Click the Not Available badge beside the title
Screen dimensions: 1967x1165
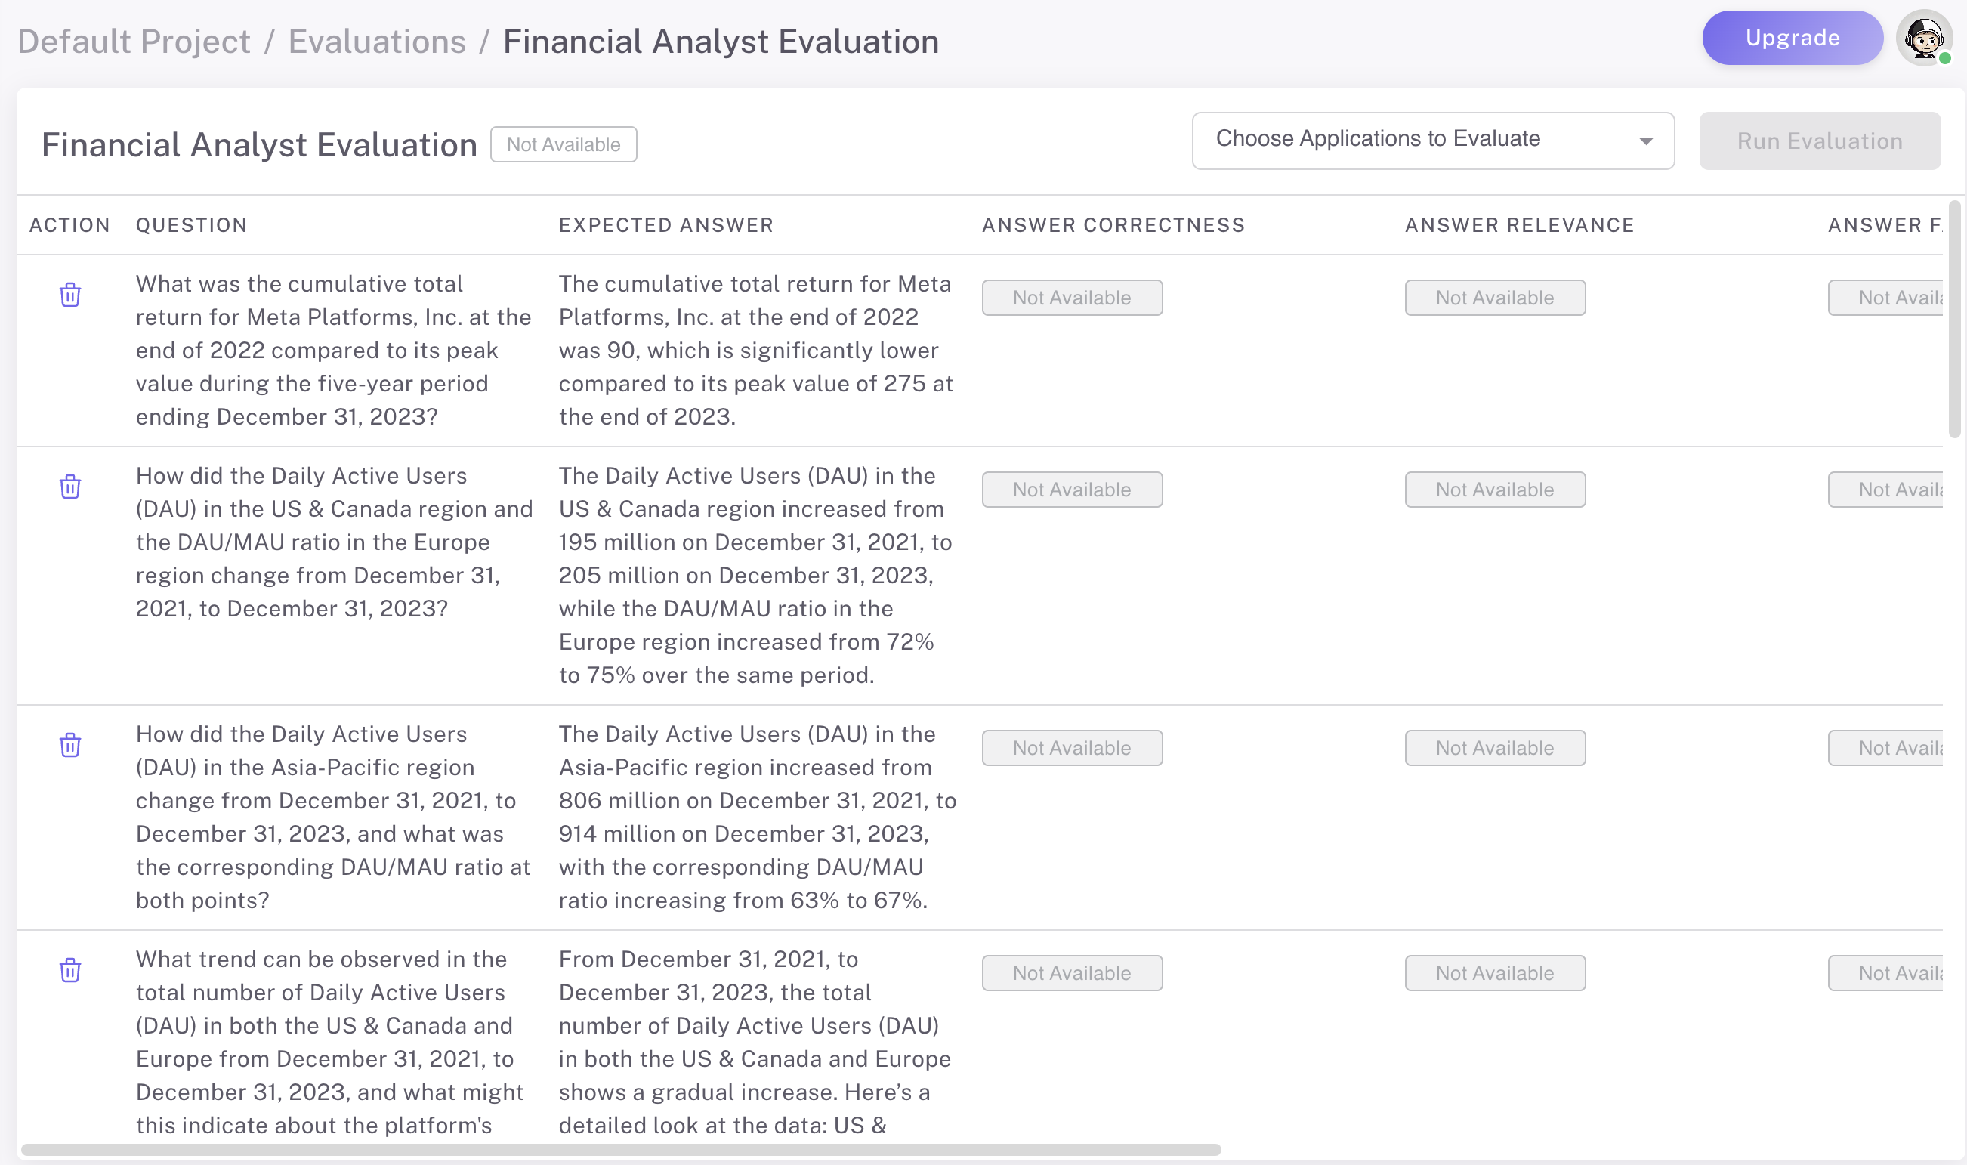click(x=563, y=144)
